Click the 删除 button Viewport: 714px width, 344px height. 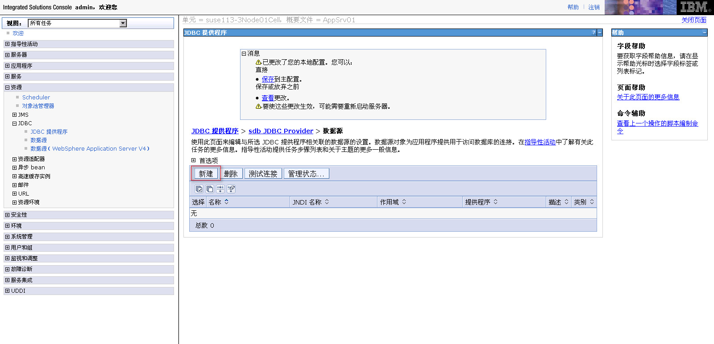tap(231, 174)
